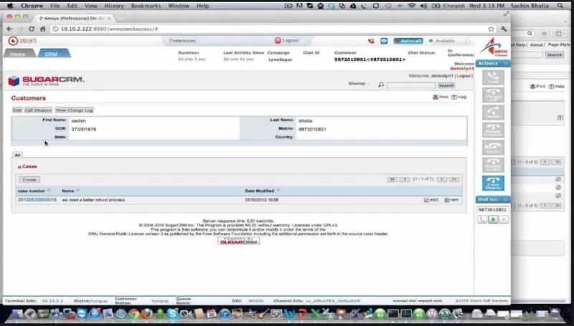The height and width of the screenshot is (326, 574).
Task: Click the red phone icon in Ameyo top bar
Action: tap(371, 41)
